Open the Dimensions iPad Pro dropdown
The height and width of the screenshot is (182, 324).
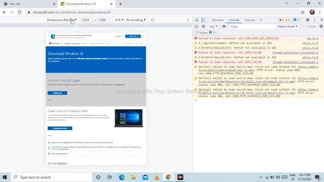tap(62, 20)
